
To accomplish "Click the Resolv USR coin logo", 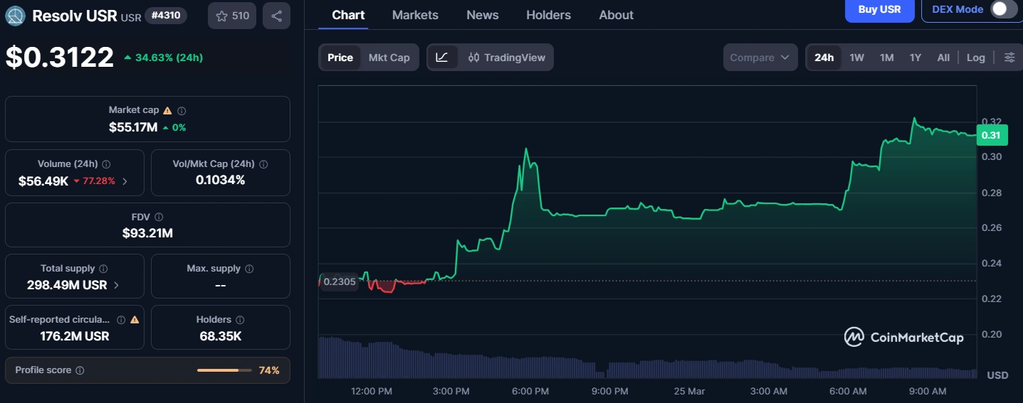I will pos(15,16).
